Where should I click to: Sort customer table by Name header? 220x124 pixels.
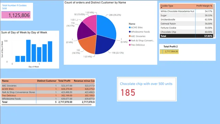coord(5,81)
